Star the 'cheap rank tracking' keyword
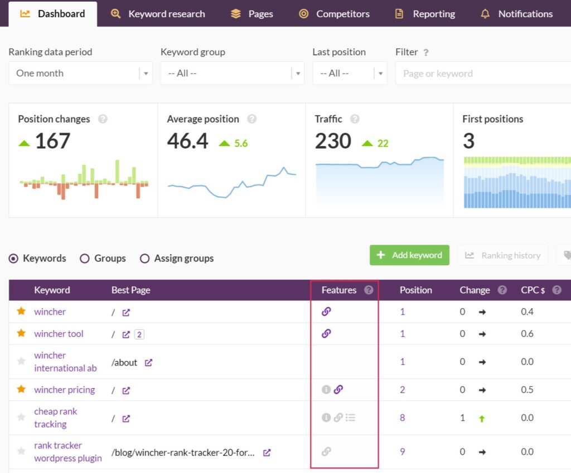This screenshot has width=571, height=473. tap(21, 417)
